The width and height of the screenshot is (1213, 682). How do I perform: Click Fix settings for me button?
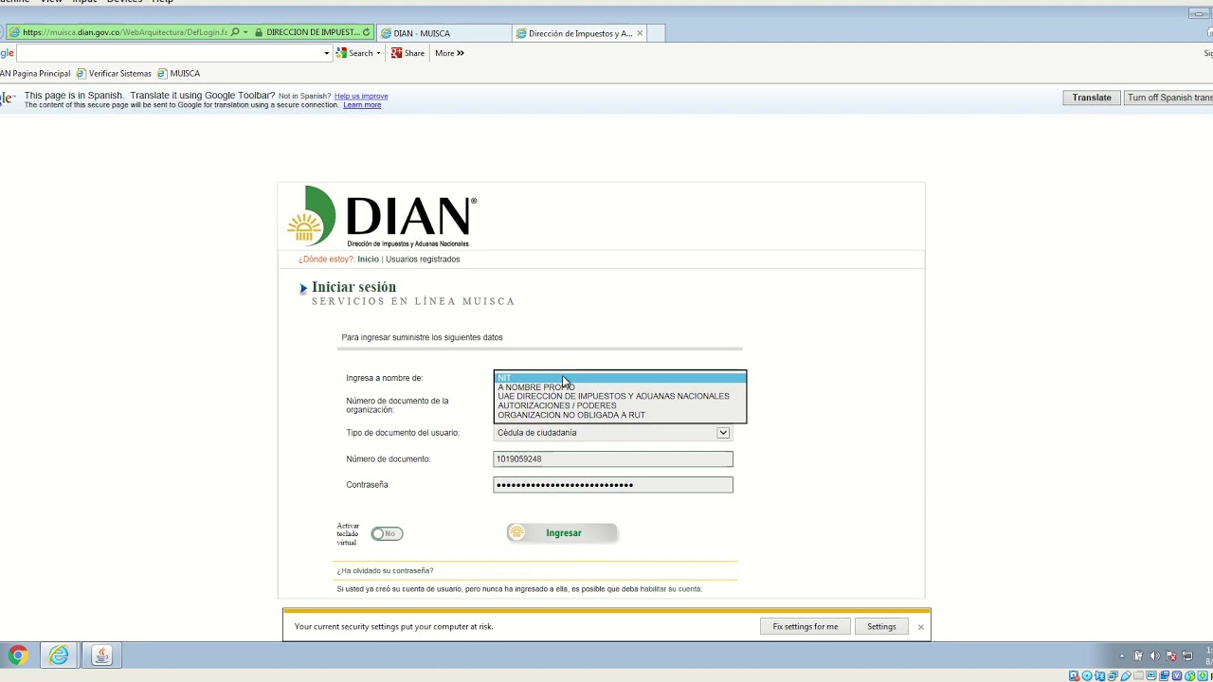pyautogui.click(x=806, y=626)
